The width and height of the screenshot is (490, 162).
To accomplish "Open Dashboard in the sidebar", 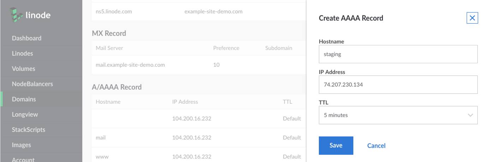I will (x=26, y=38).
